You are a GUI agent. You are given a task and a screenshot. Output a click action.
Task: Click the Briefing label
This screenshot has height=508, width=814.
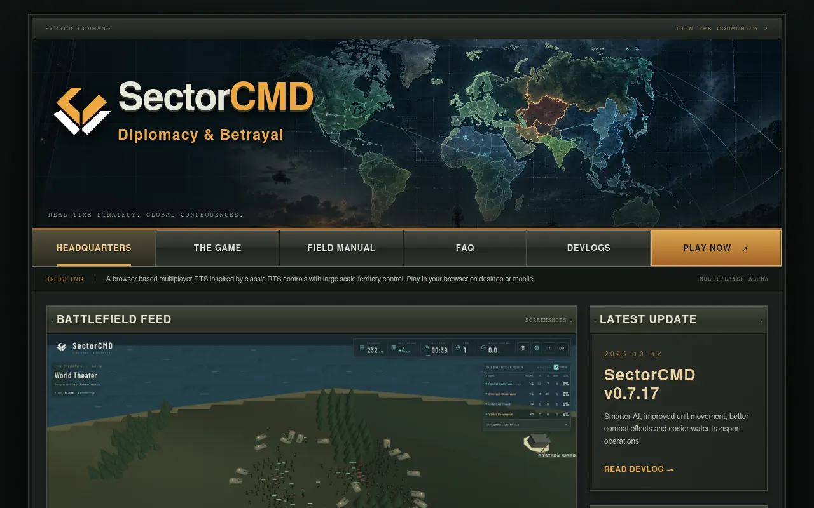(x=64, y=279)
